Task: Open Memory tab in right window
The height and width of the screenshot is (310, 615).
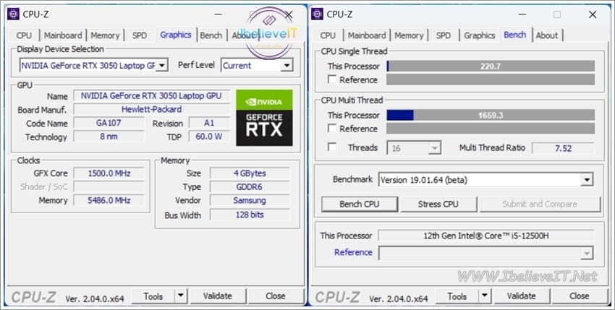Action: pos(409,35)
